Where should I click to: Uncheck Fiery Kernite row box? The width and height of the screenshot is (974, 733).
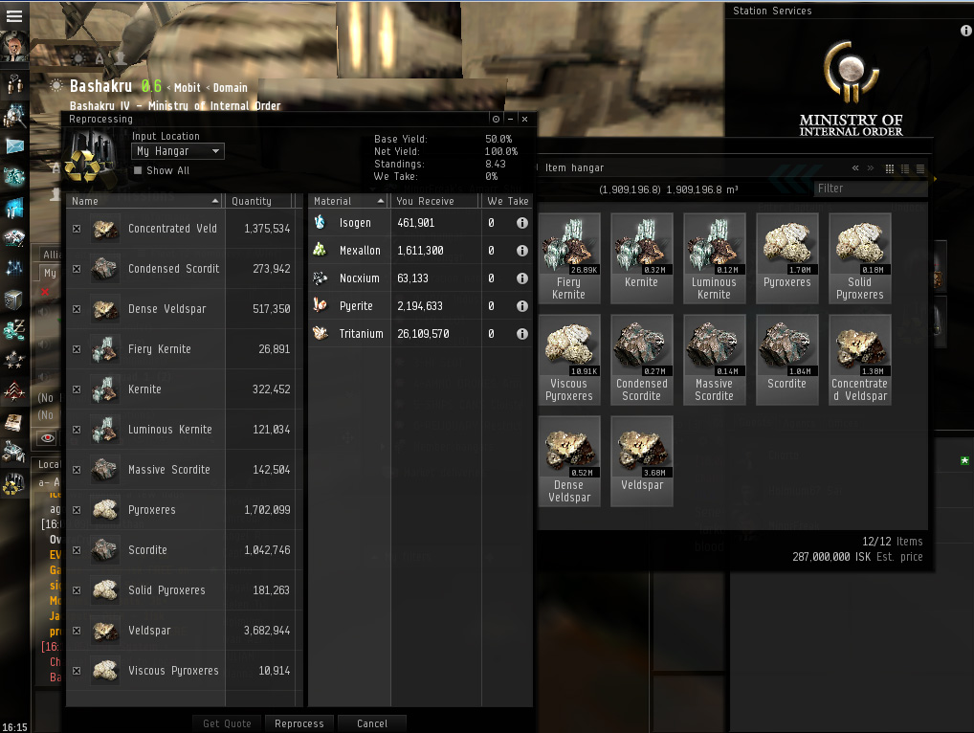click(77, 349)
